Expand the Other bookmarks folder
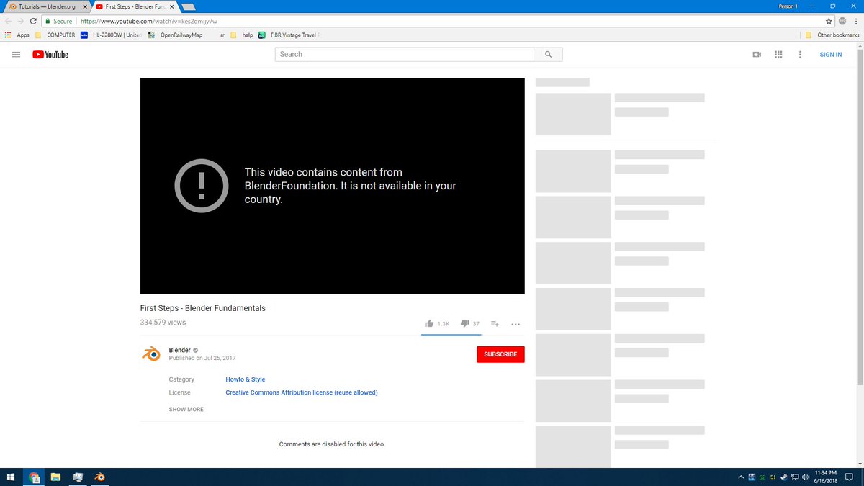864x486 pixels. tap(832, 35)
